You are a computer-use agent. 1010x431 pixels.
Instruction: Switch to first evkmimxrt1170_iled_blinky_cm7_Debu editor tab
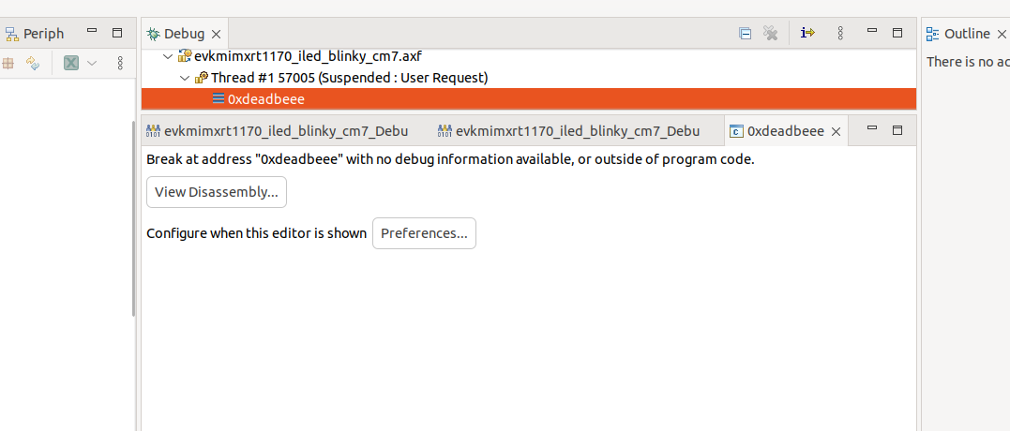[x=277, y=131]
